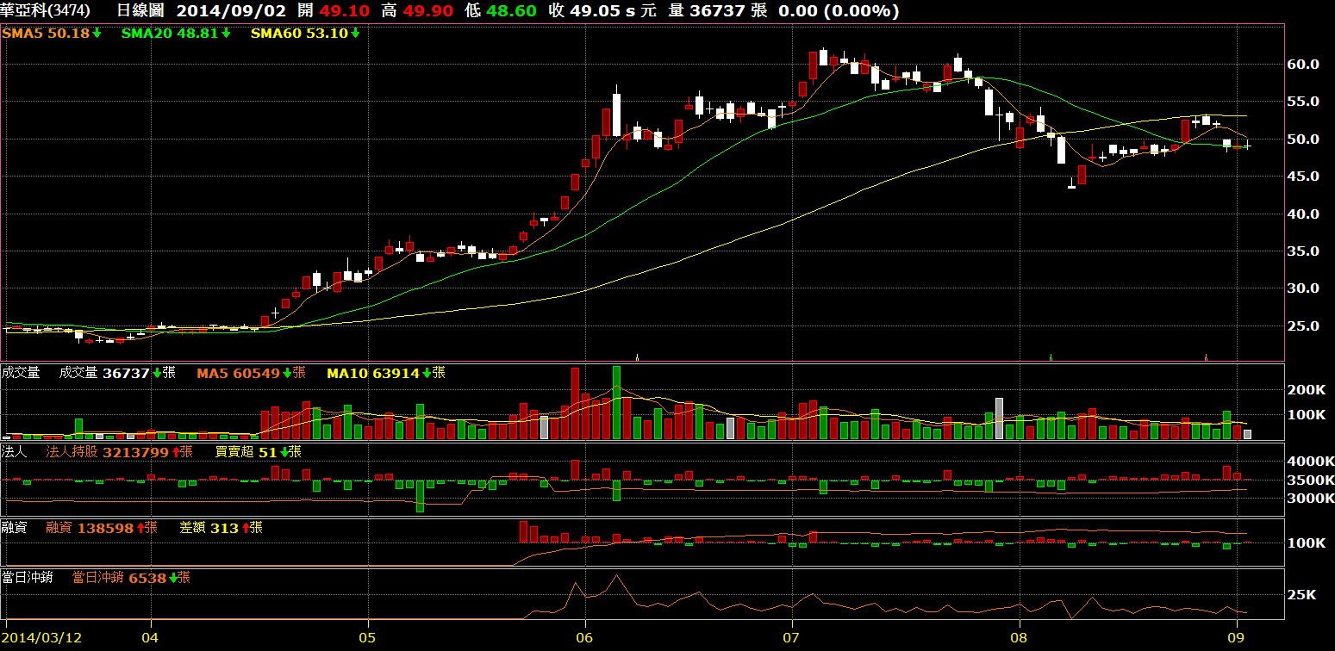
Task: Click the green down arrow beside 成交量 36737
Action: [157, 373]
